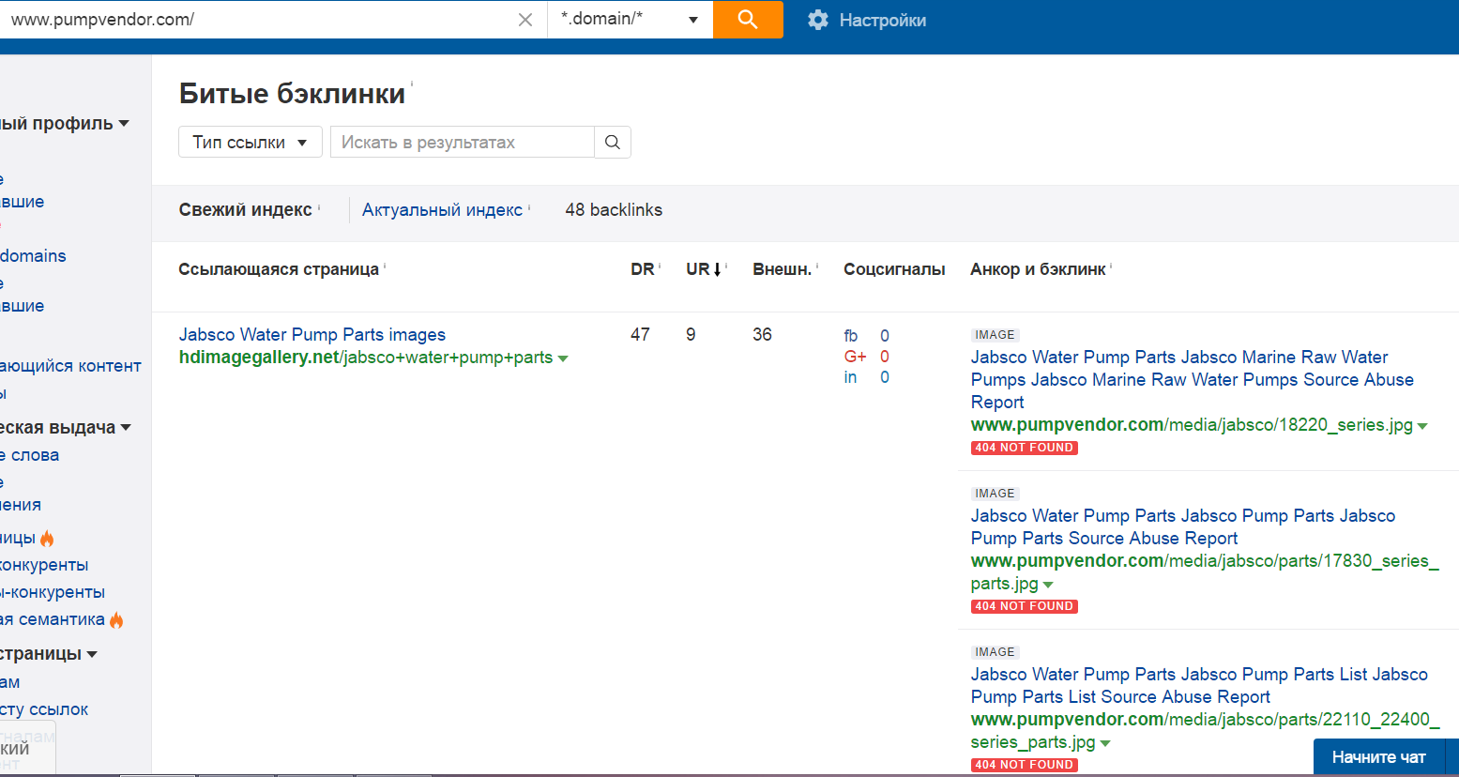Open the 'Jabsco Water Pump Parts images' link
The image size is (1459, 777).
312,334
